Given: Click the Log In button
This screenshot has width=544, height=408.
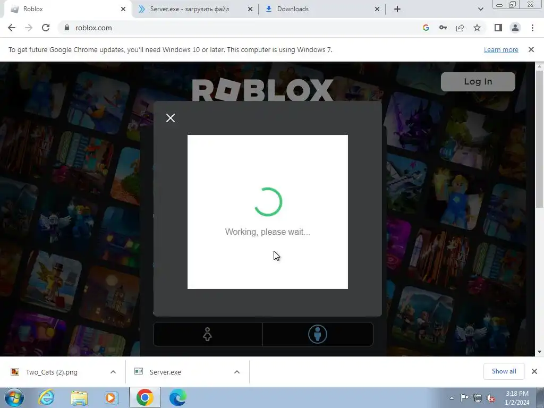Looking at the screenshot, I should click(478, 81).
